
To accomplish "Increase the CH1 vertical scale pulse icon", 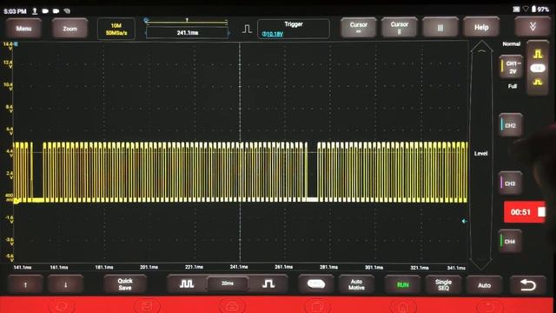I will tap(538, 54).
